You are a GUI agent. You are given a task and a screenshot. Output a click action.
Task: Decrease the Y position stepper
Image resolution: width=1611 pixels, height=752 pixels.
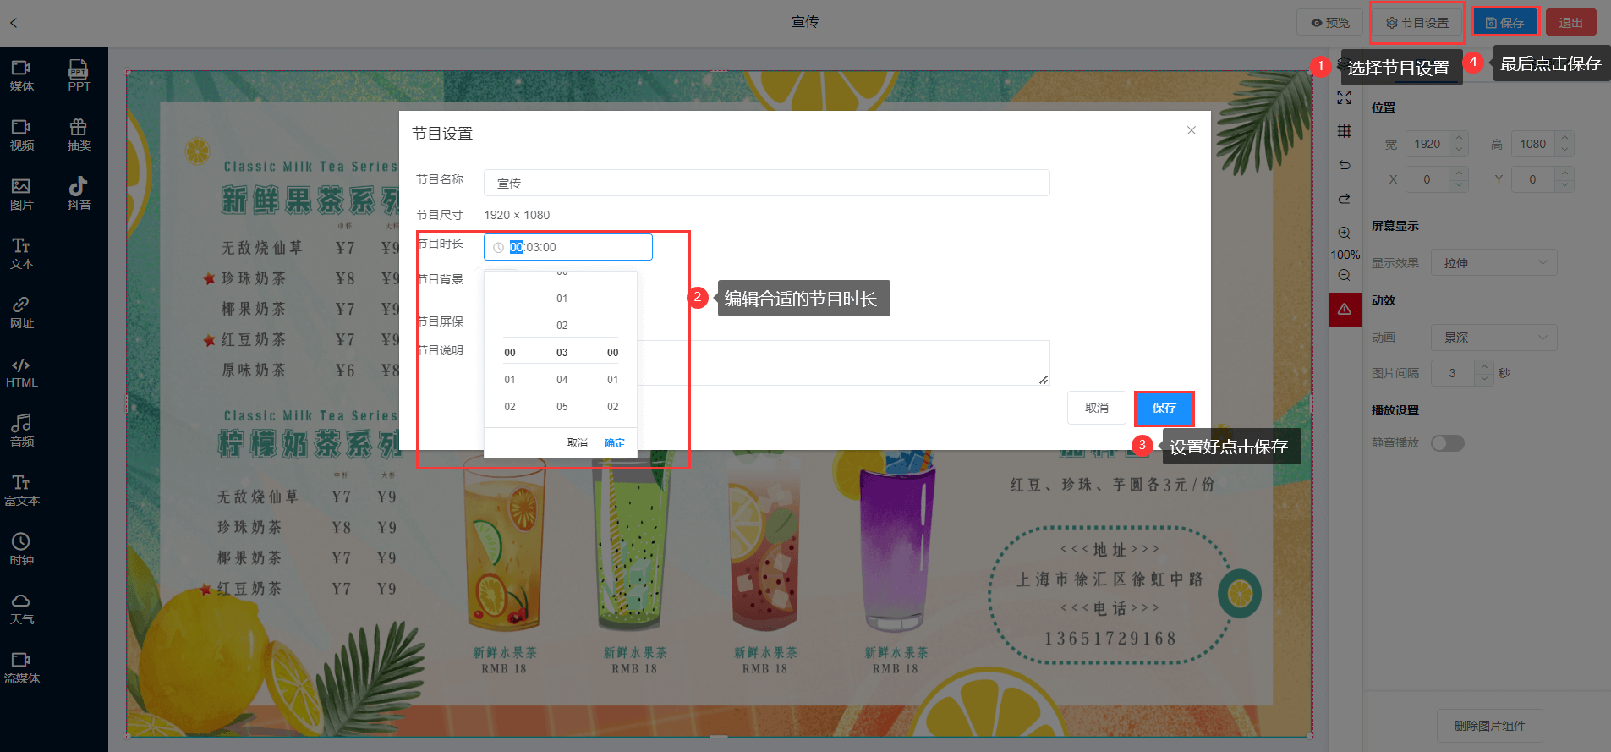(1564, 186)
